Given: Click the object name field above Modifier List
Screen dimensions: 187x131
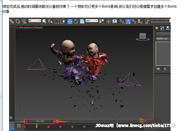Looking at the screenshot, I should point(163,33).
